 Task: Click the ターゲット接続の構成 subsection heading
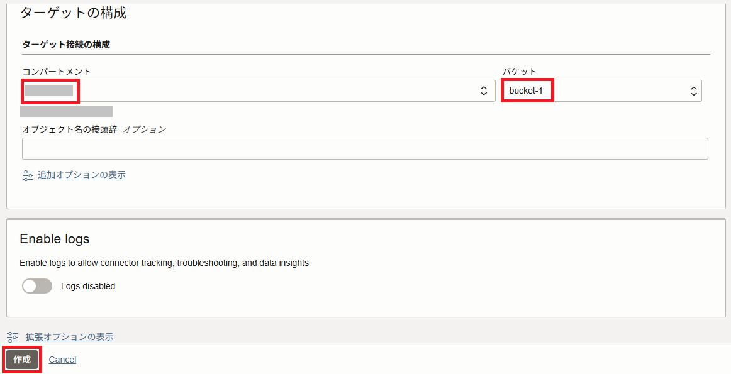point(66,45)
